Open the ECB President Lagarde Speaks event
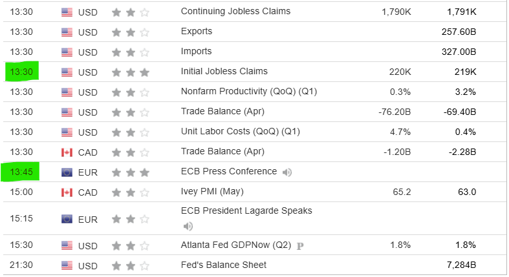The height and width of the screenshot is (277, 509). pyautogui.click(x=246, y=210)
